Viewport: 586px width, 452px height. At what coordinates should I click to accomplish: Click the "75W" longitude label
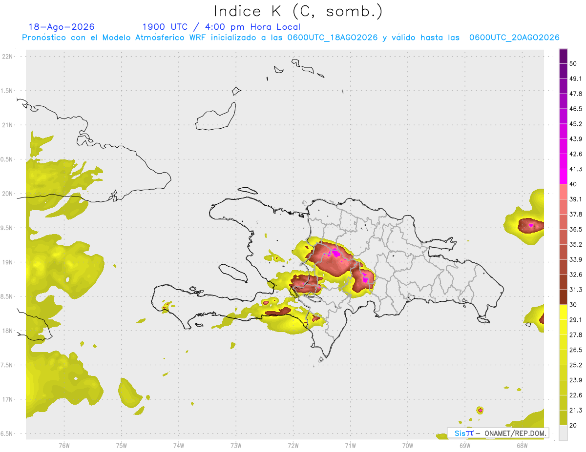click(122, 445)
